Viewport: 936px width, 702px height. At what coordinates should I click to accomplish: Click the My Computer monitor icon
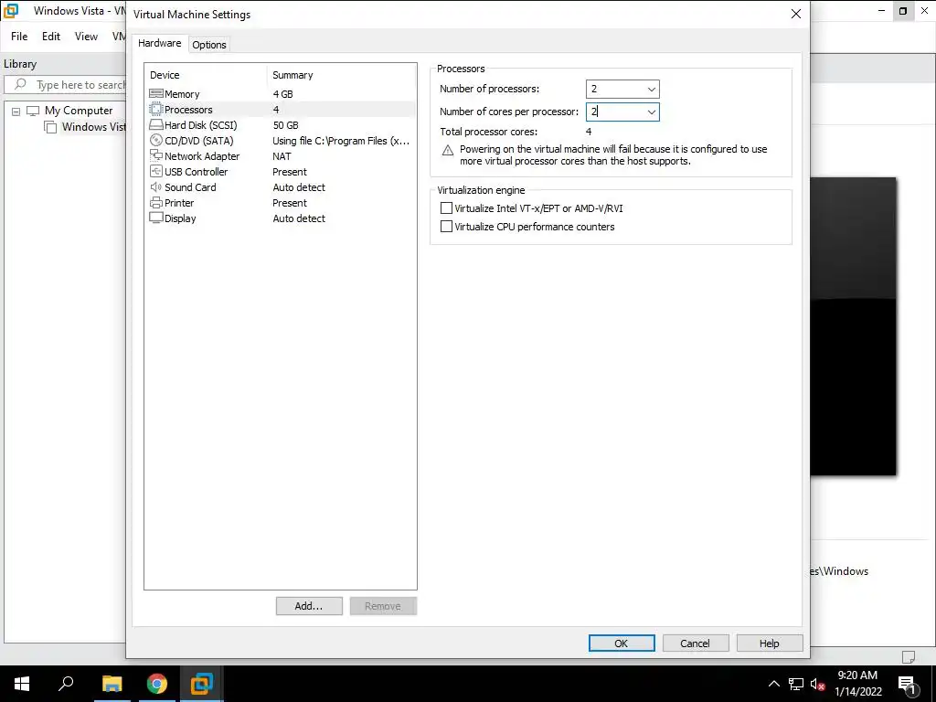(x=33, y=111)
